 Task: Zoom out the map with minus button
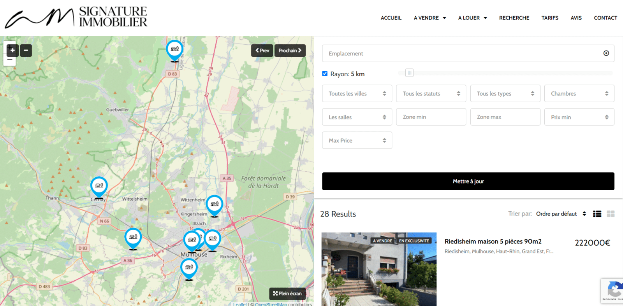pos(26,51)
